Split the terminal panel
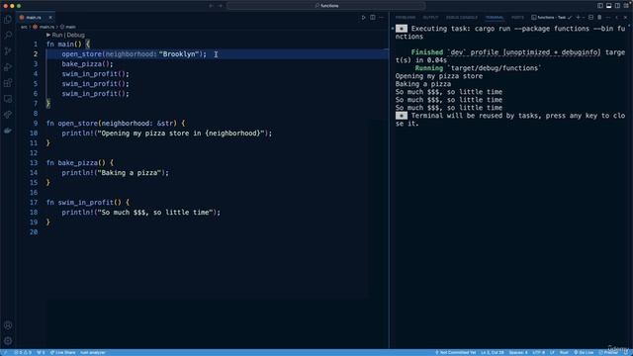 [591, 18]
